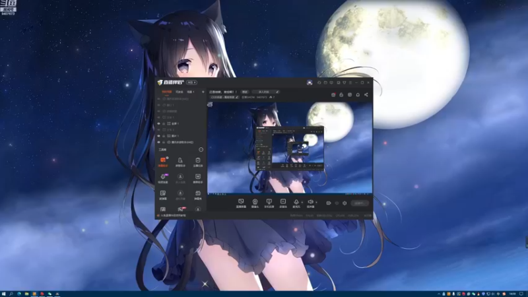Toggle visibility of 窗口 1 source
528x297 pixels.
pyautogui.click(x=158, y=105)
